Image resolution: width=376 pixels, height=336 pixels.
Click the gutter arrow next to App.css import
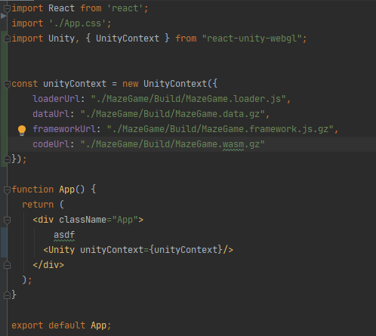(3, 16)
